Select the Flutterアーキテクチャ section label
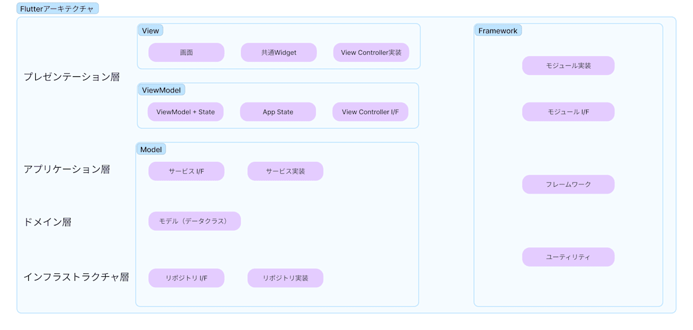 click(58, 9)
